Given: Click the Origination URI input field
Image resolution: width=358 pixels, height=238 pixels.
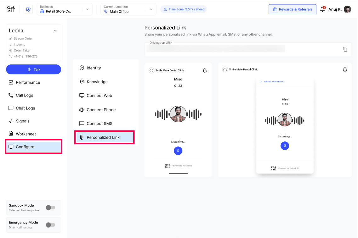Looking at the screenshot, I should click(x=243, y=49).
